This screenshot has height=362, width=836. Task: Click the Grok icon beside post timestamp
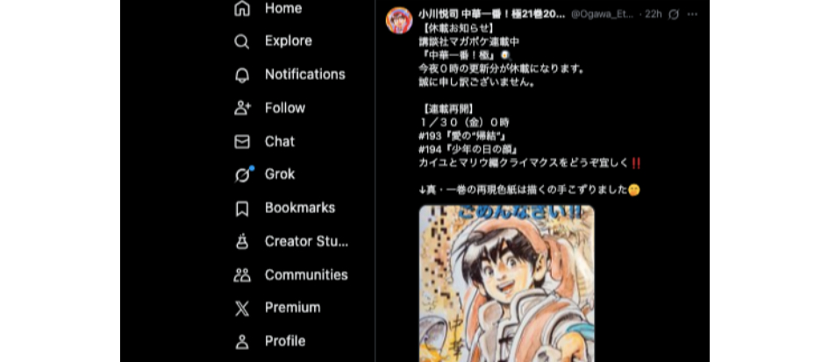tap(674, 14)
